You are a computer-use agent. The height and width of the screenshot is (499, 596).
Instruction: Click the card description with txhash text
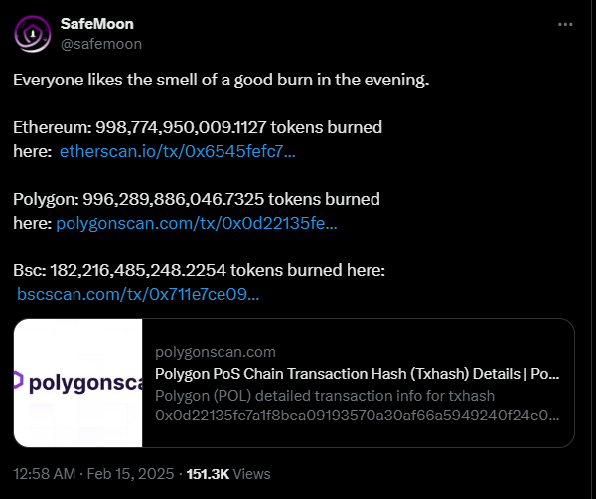[357, 406]
